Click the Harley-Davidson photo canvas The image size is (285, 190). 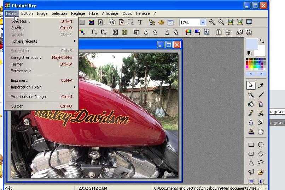click(x=94, y=115)
